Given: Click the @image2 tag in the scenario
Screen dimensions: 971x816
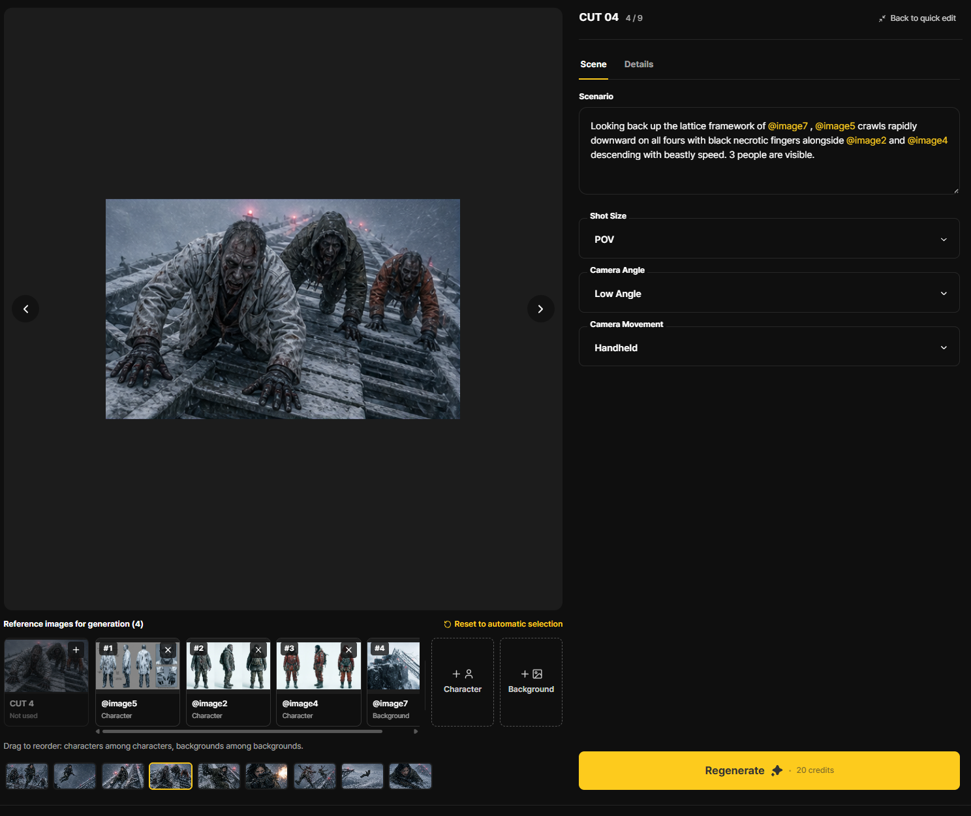Looking at the screenshot, I should tap(866, 140).
